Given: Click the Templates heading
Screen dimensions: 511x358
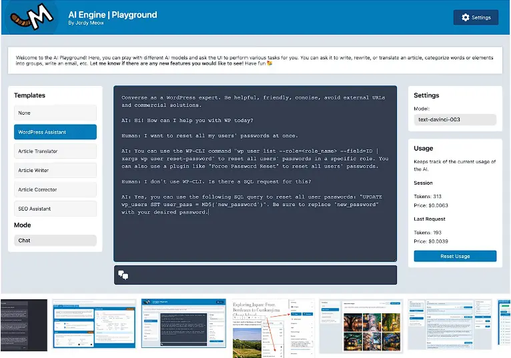Looking at the screenshot, I should [29, 95].
